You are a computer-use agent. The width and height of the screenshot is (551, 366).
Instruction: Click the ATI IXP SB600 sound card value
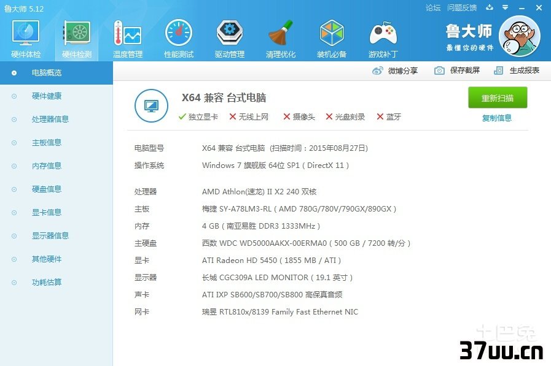coord(272,295)
